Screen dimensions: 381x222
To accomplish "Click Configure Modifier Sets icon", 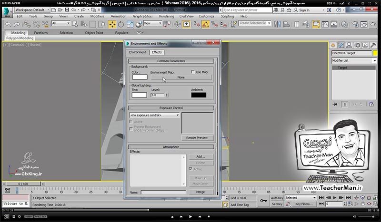I will tap(371, 104).
